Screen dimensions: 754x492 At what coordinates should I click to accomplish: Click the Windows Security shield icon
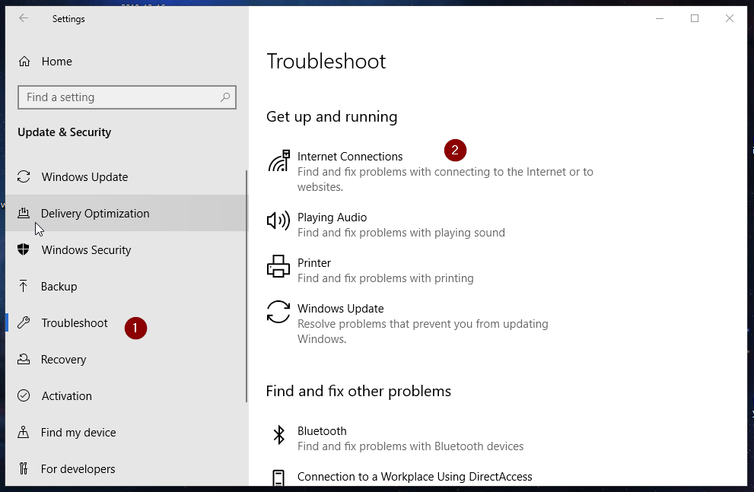pos(23,249)
